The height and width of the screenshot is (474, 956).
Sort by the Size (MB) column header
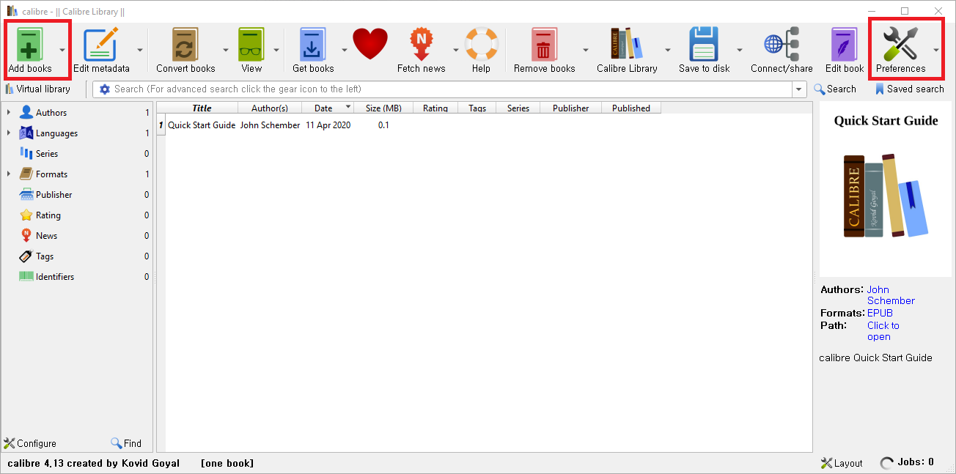[x=383, y=108]
